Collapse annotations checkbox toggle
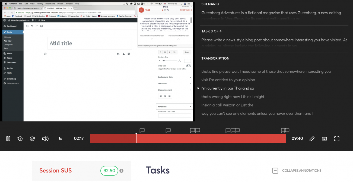 [275, 171]
